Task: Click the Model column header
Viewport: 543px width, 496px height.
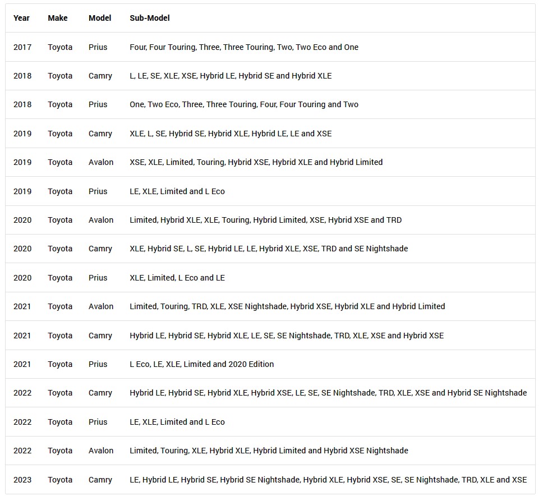Action: pos(100,18)
